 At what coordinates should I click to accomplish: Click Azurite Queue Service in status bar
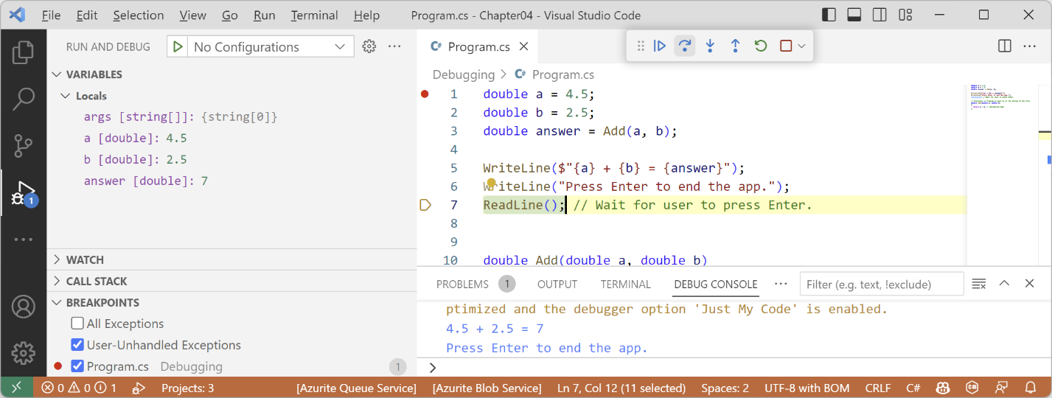[356, 388]
